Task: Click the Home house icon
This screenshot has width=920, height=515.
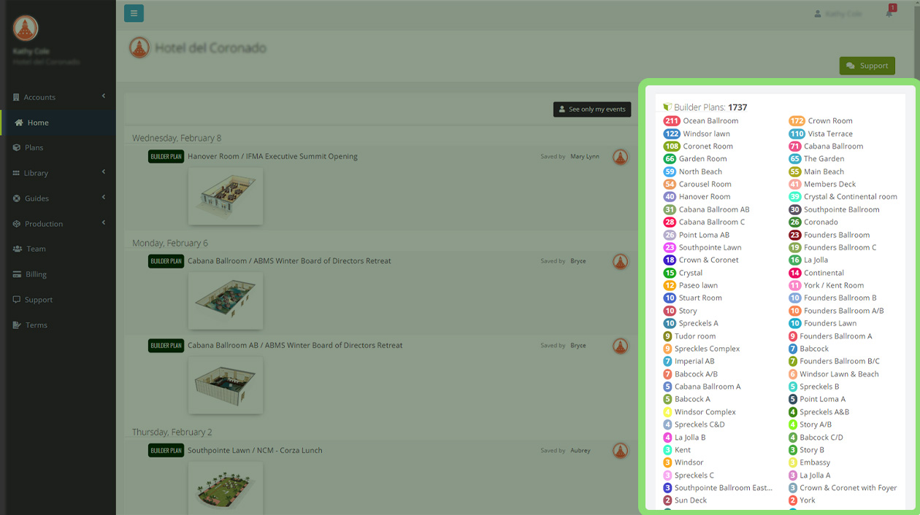Action: click(19, 123)
